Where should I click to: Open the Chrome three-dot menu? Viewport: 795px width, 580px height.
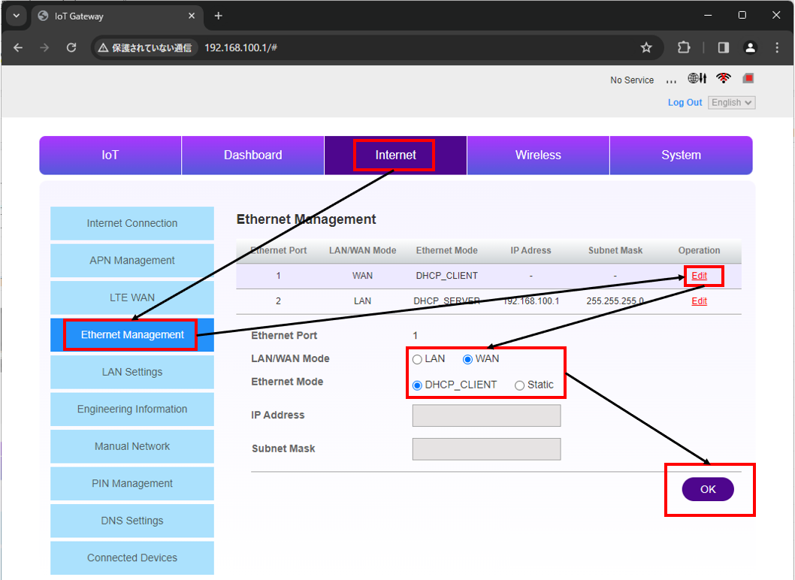tap(777, 47)
